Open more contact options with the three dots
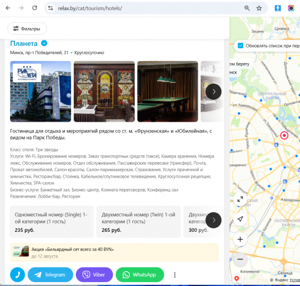This screenshot has height=286, width=300. [175, 275]
